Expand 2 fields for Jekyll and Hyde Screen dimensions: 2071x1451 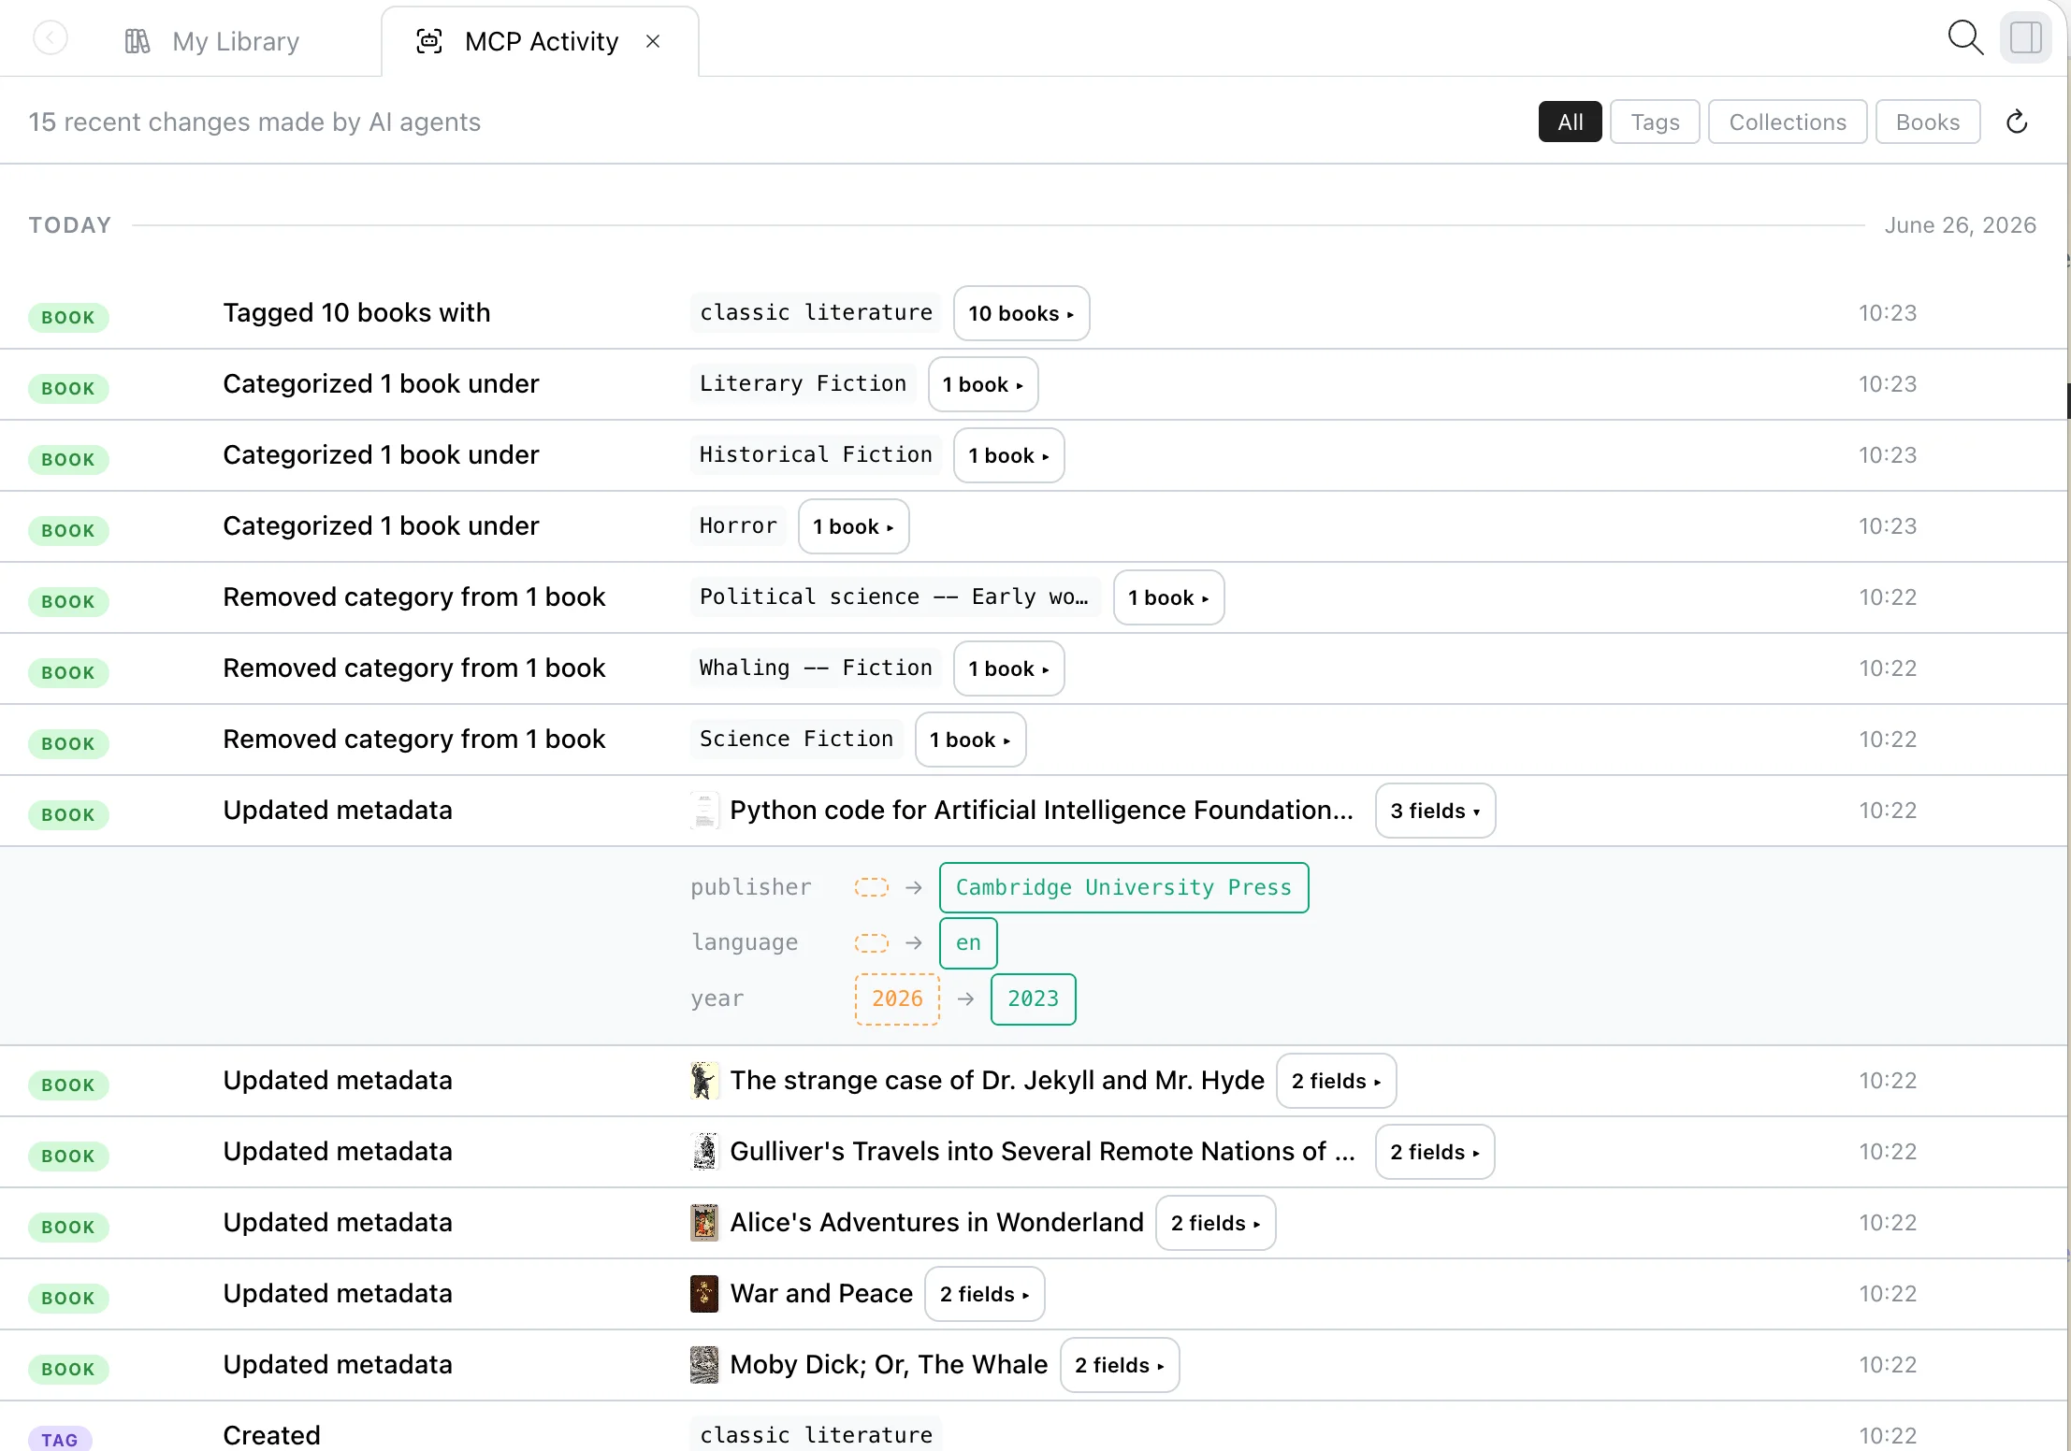pyautogui.click(x=1337, y=1081)
